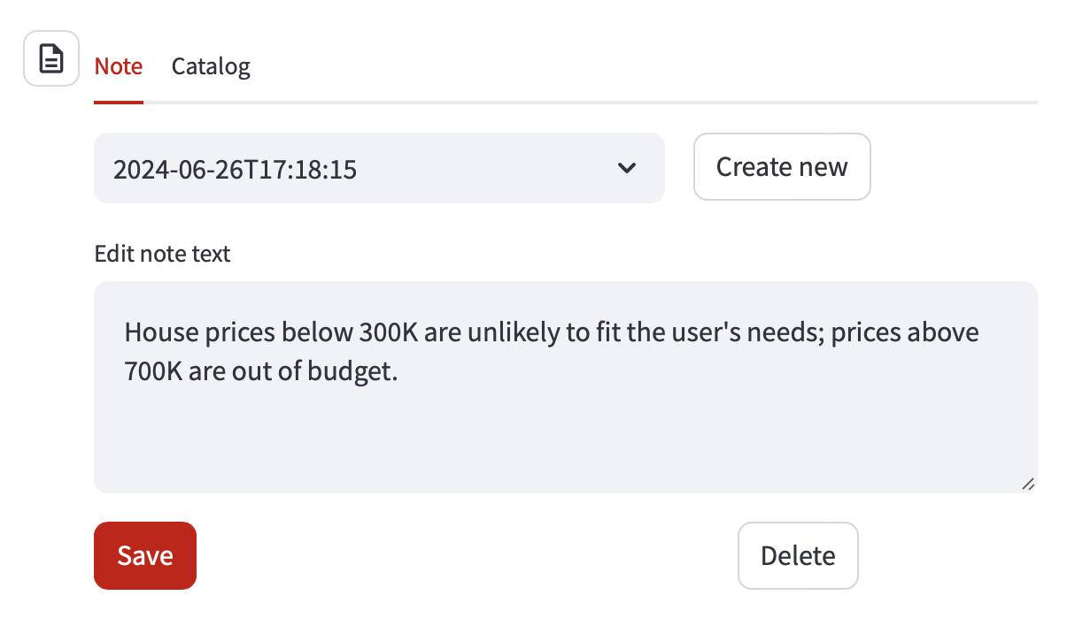Click the red underline beneath the Note tab
Screen dimensions: 1075x626
[x=119, y=102]
